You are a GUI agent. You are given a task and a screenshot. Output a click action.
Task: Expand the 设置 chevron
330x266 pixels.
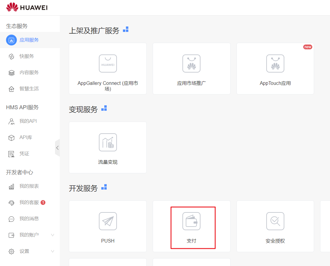point(53,251)
